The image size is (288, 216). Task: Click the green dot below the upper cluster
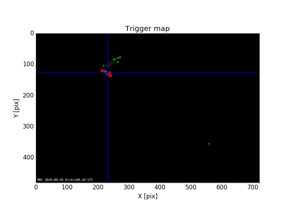click(118, 62)
